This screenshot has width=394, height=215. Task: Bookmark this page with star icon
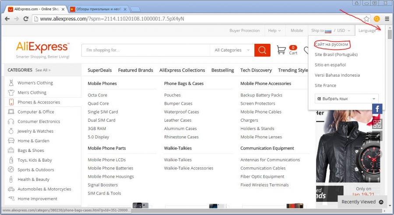pos(366,19)
